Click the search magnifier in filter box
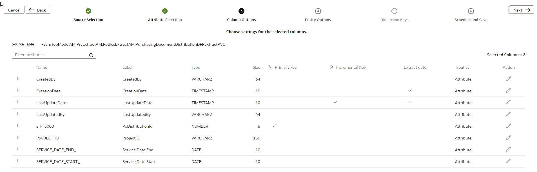 91,55
